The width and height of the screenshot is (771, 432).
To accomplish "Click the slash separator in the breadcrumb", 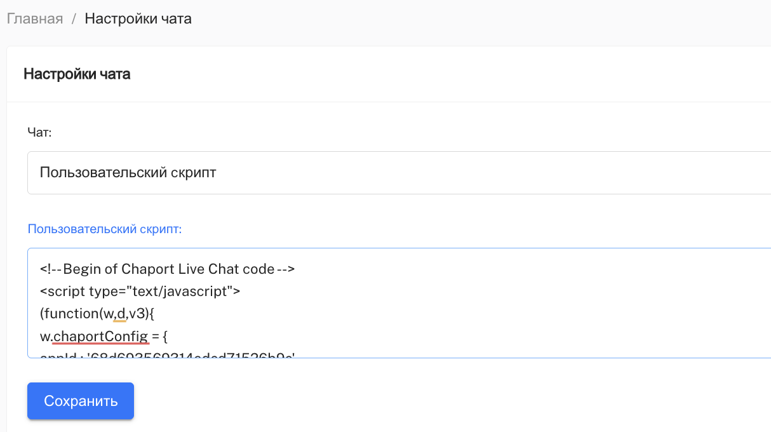I will click(74, 18).
